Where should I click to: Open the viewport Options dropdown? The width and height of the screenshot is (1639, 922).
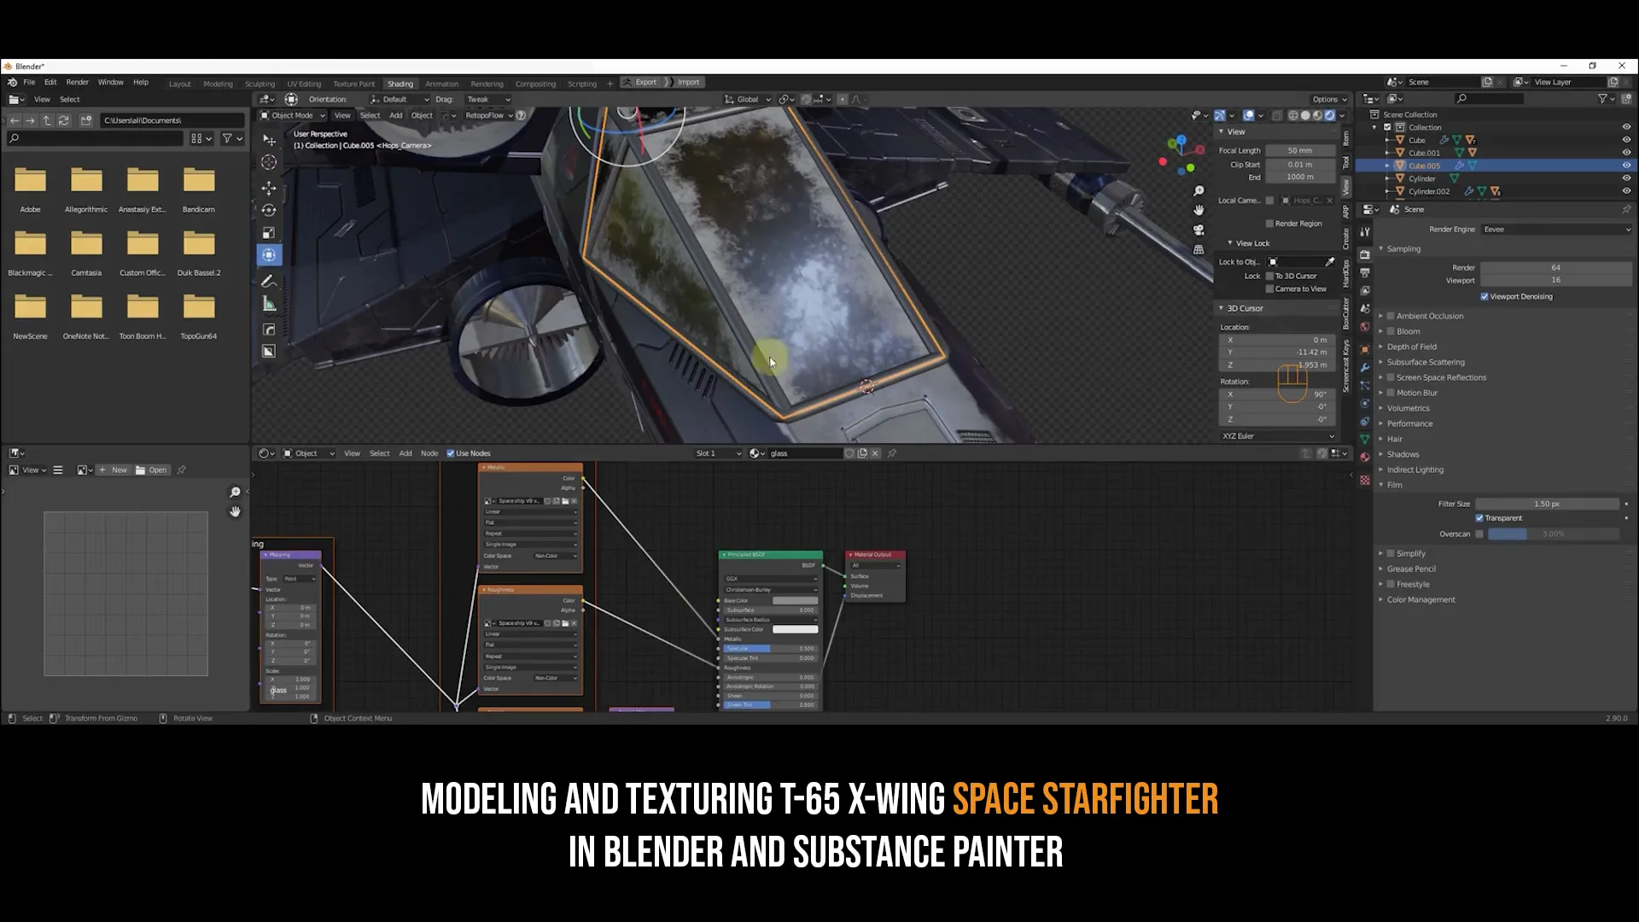pos(1329,99)
